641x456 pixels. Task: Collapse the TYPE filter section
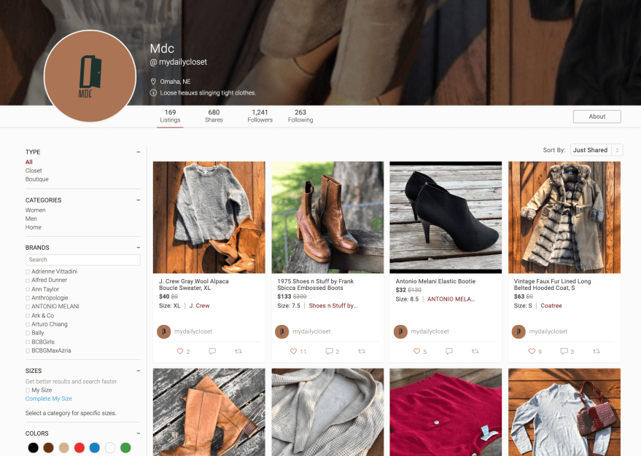(x=138, y=152)
